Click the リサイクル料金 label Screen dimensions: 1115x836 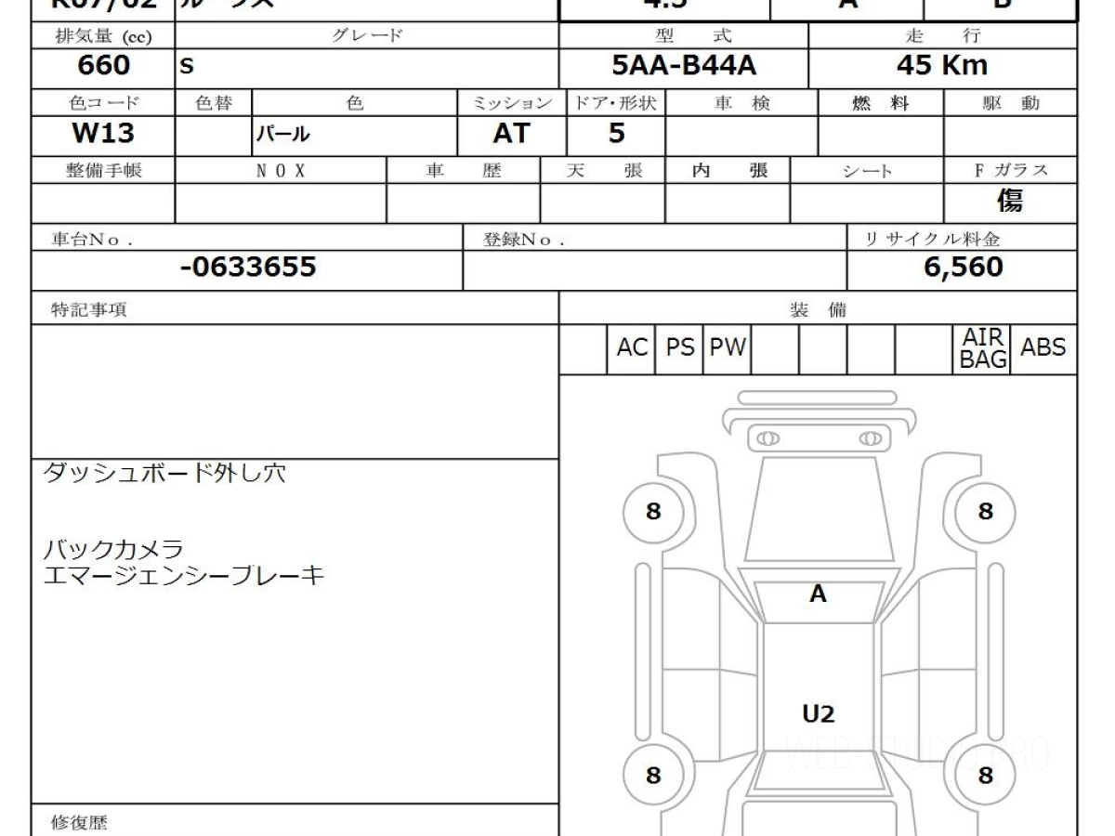click(x=932, y=239)
